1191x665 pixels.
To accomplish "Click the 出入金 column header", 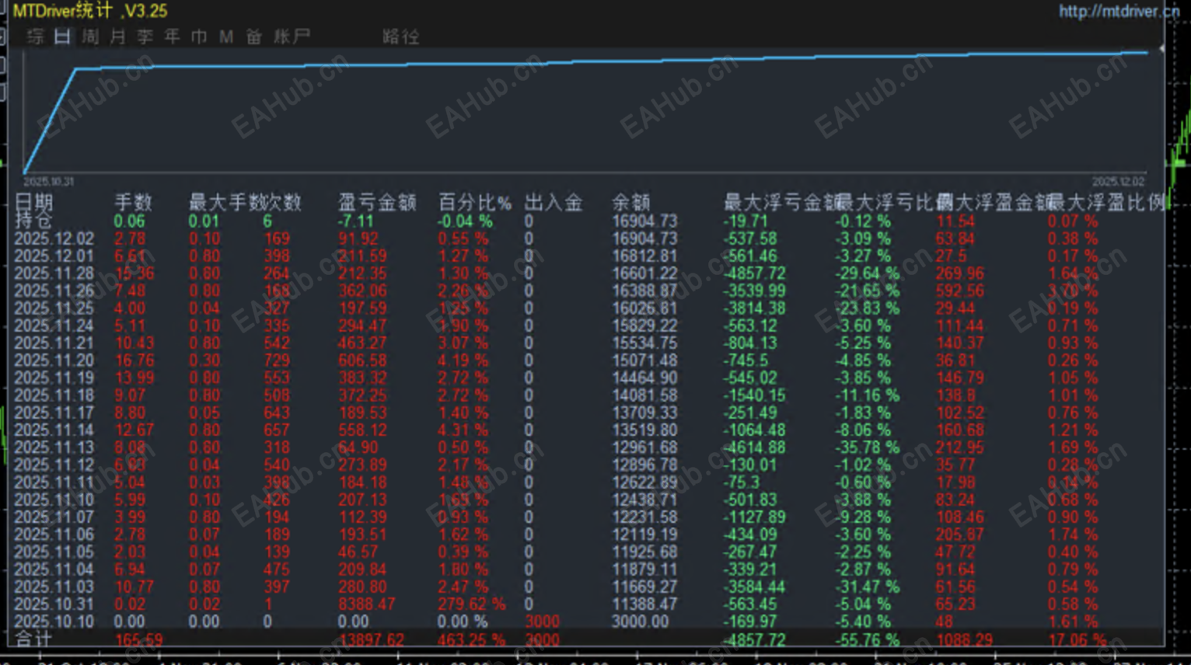I will coord(554,203).
